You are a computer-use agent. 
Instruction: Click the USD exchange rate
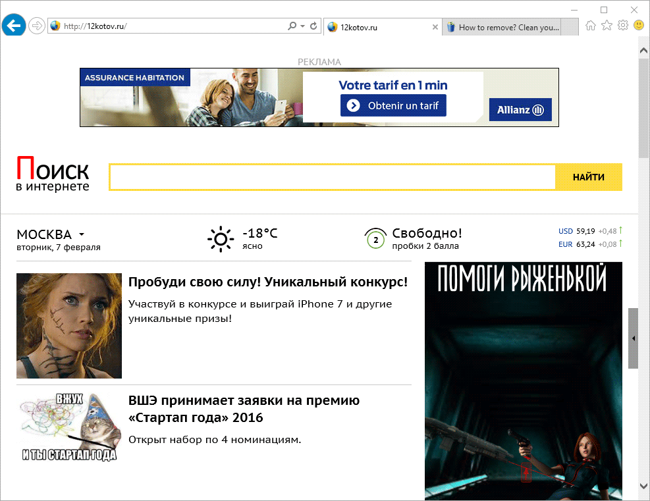(590, 231)
